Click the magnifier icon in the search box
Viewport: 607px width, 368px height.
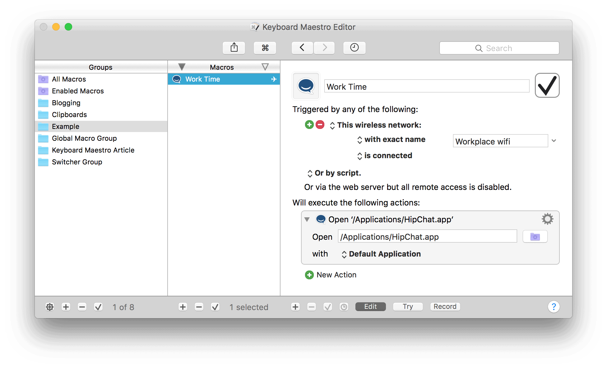tap(479, 48)
